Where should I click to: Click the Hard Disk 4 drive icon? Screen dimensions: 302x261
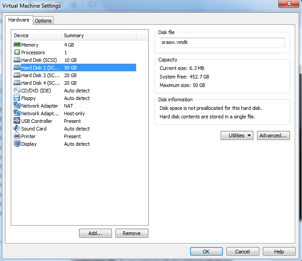17,83
